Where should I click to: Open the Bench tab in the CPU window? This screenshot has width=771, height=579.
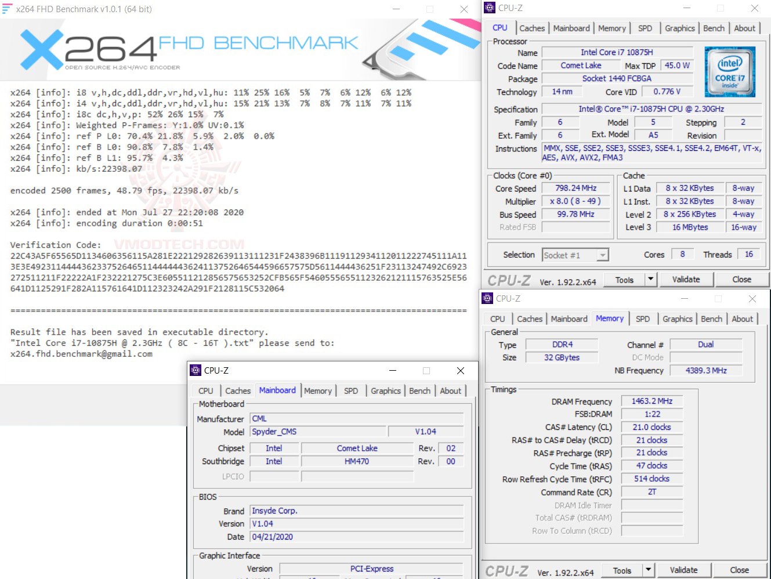click(714, 28)
